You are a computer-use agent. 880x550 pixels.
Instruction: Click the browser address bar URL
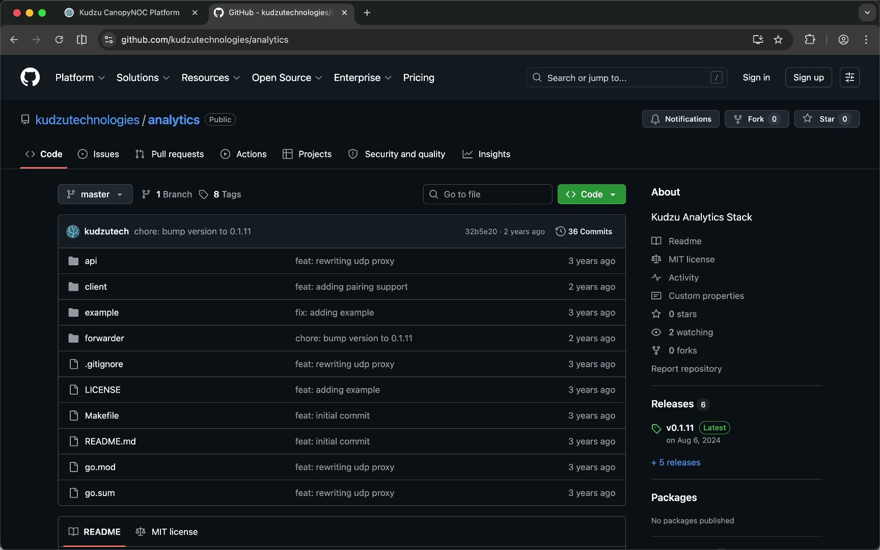(x=205, y=40)
